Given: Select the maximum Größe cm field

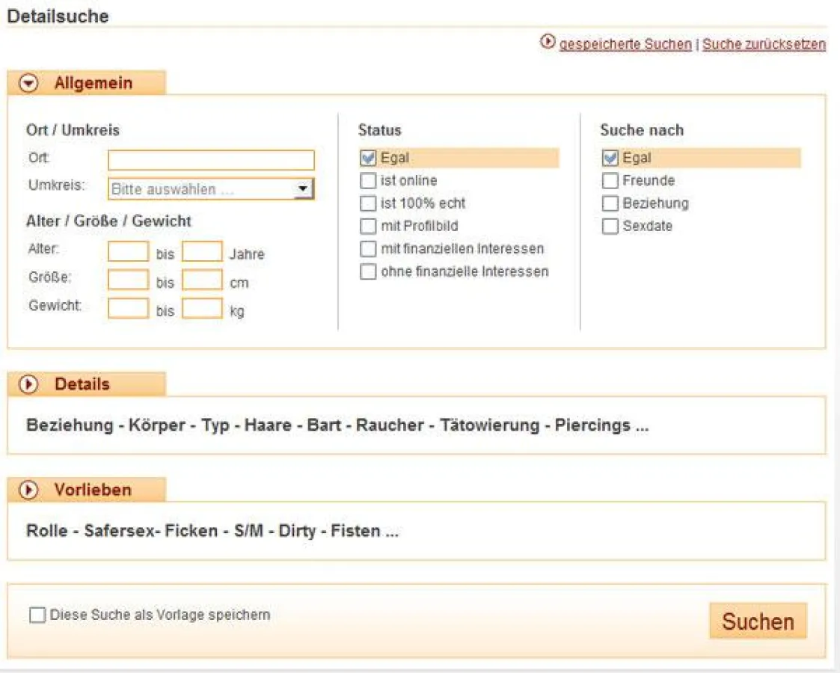Looking at the screenshot, I should point(202,281).
